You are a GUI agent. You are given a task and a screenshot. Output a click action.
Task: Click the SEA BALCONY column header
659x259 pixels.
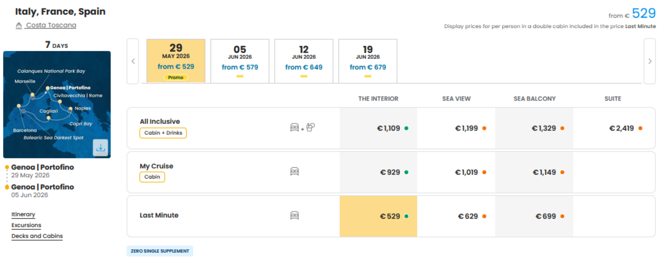[535, 99]
